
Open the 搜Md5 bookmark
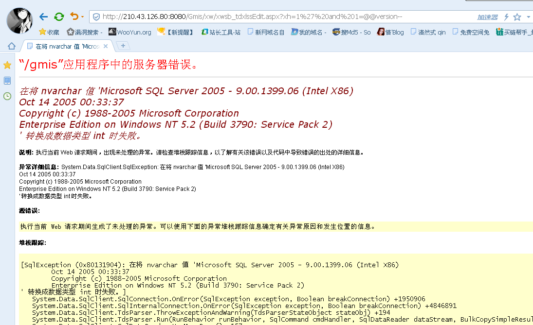(x=351, y=32)
